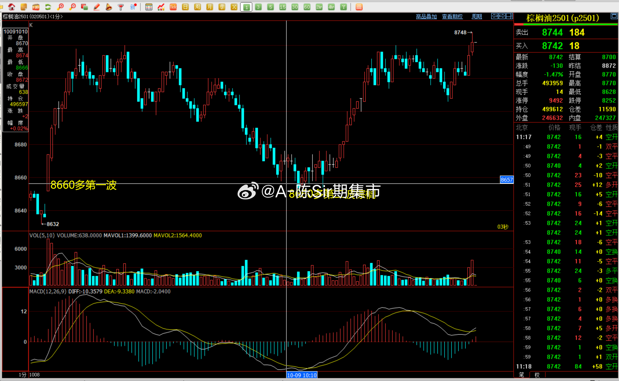Click the 持仓 value 499612
This screenshot has width=619, height=381.
point(552,109)
